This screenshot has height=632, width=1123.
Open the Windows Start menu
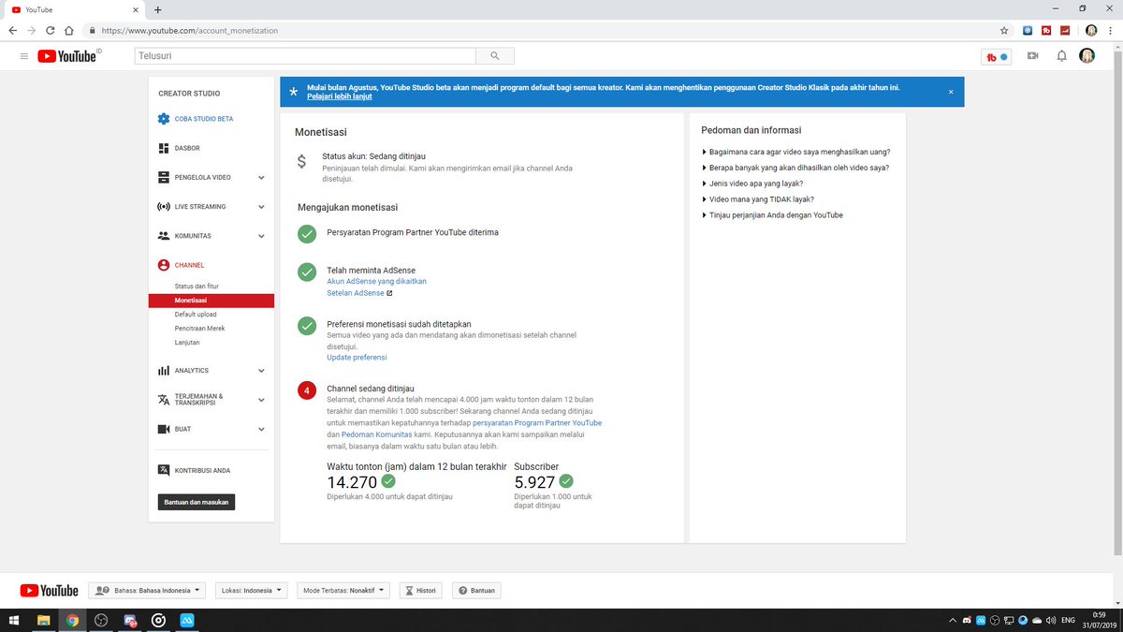point(14,620)
